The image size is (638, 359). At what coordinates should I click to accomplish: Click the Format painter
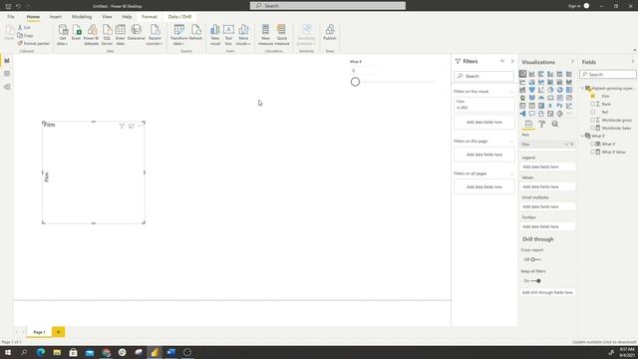click(x=34, y=43)
